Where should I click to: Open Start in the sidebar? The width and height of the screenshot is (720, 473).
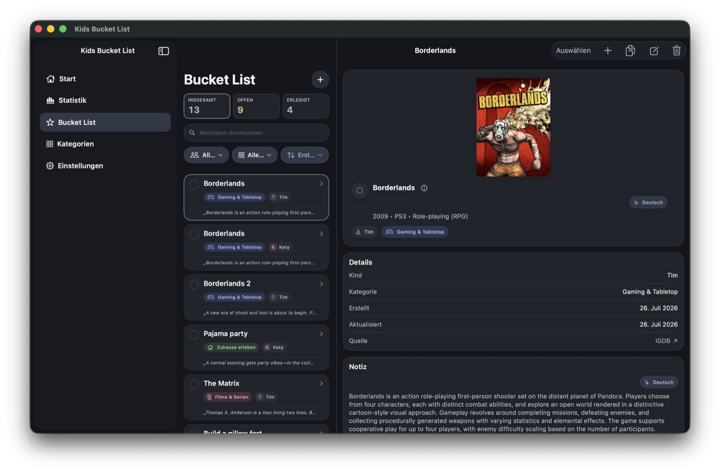(105, 79)
